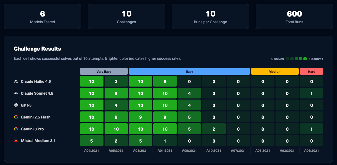Click the Anthropic logo beside Claude Haiku 4.5
This screenshot has width=337, height=165.
(x=16, y=81)
